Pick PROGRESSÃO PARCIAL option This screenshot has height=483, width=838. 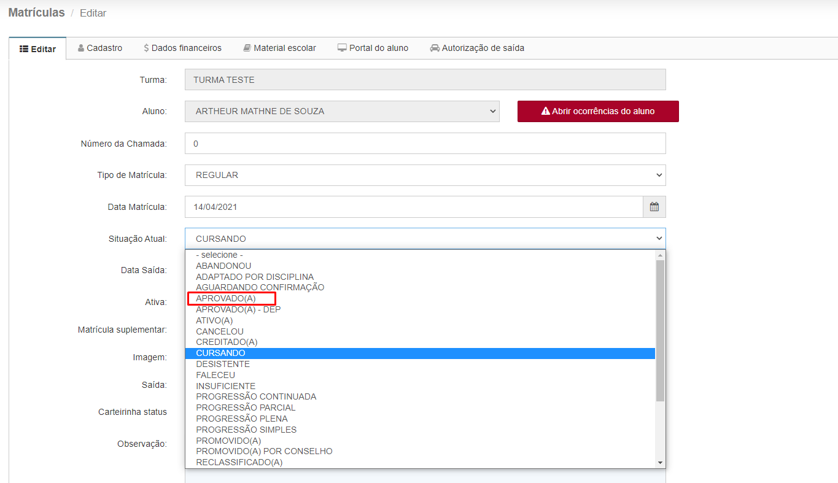pos(246,408)
